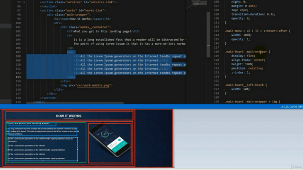This screenshot has width=303, height=170.
Task: Click 'width: 50%;' on CSS line 127
Action: pyautogui.click(x=241, y=89)
